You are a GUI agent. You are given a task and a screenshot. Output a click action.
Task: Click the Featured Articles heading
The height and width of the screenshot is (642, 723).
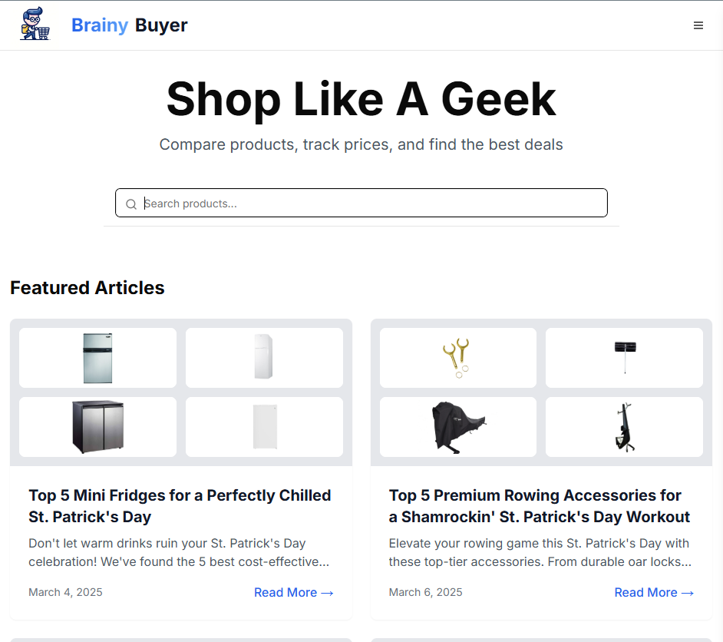point(87,288)
